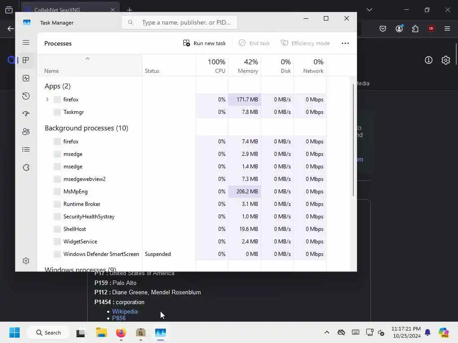The height and width of the screenshot is (343, 458).
Task: Click the 206.2 MB memory cell
Action: click(x=245, y=192)
